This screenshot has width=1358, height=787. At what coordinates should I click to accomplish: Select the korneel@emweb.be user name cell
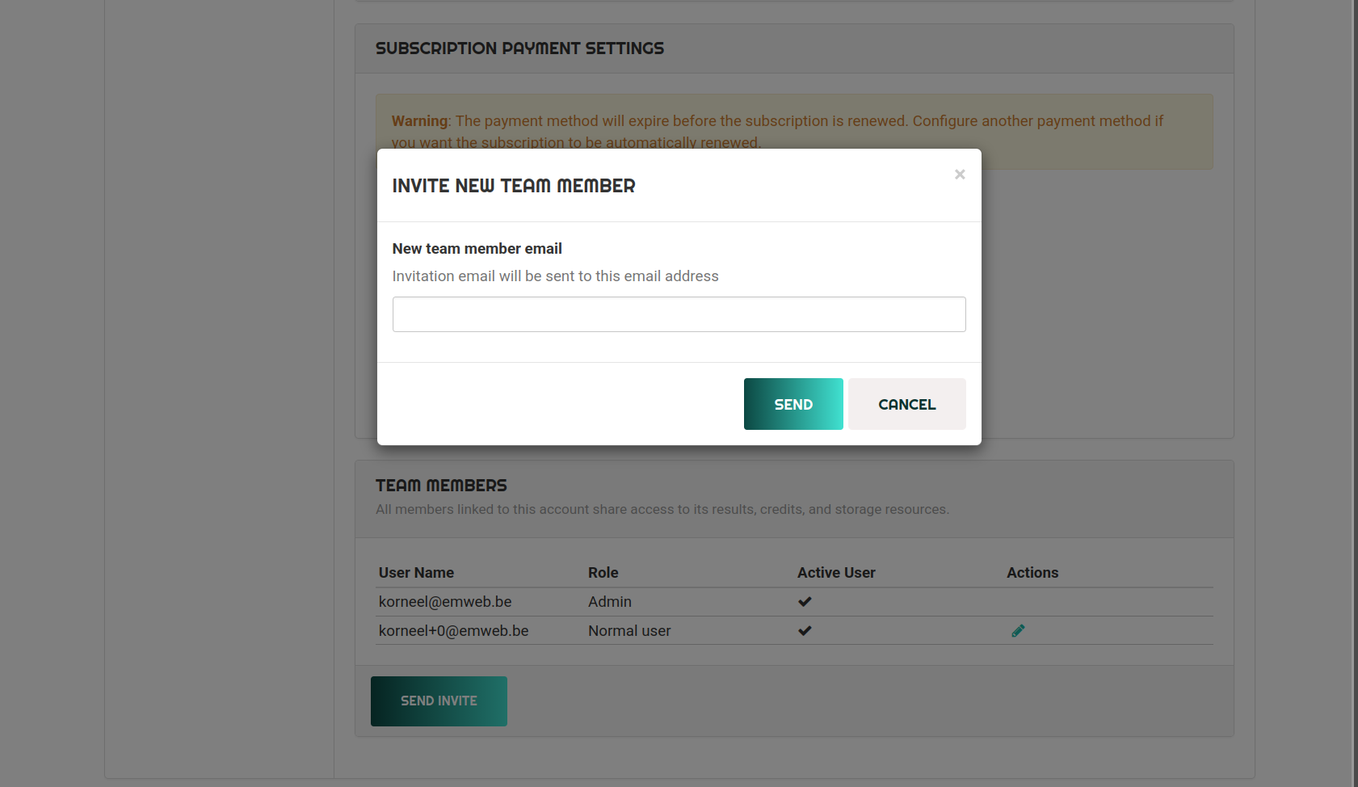445,602
